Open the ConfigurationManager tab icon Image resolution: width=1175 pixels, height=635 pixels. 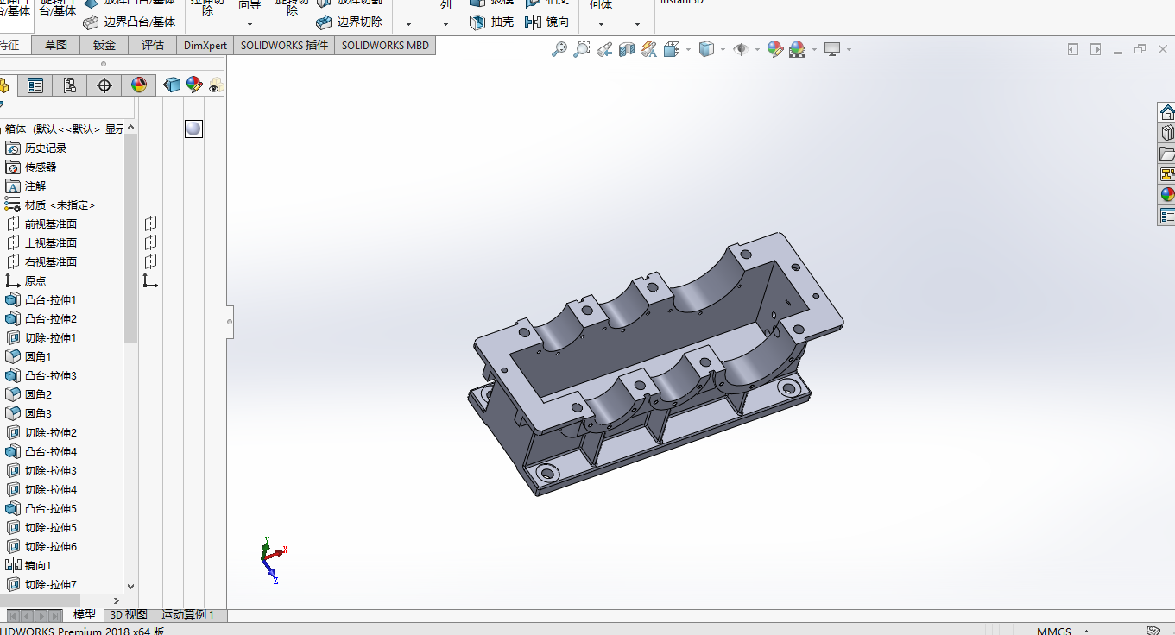70,85
